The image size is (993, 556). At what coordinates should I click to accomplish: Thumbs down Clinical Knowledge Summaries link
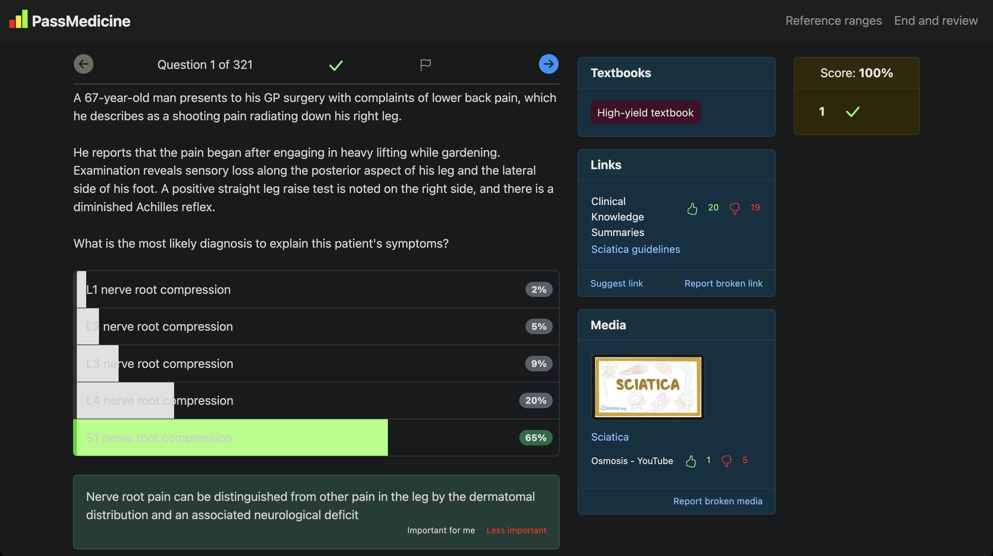[734, 208]
